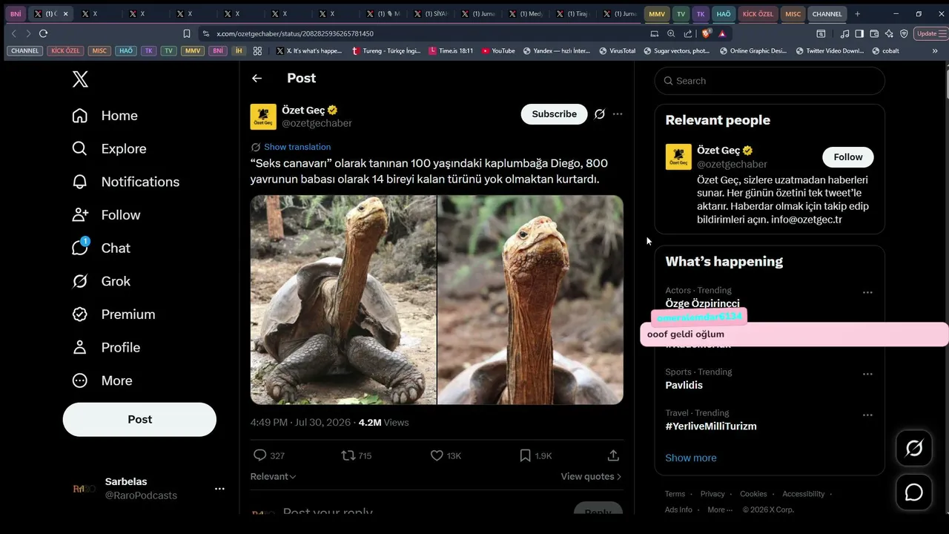
Task: Open Grok from the sidebar
Action: pyautogui.click(x=101, y=281)
